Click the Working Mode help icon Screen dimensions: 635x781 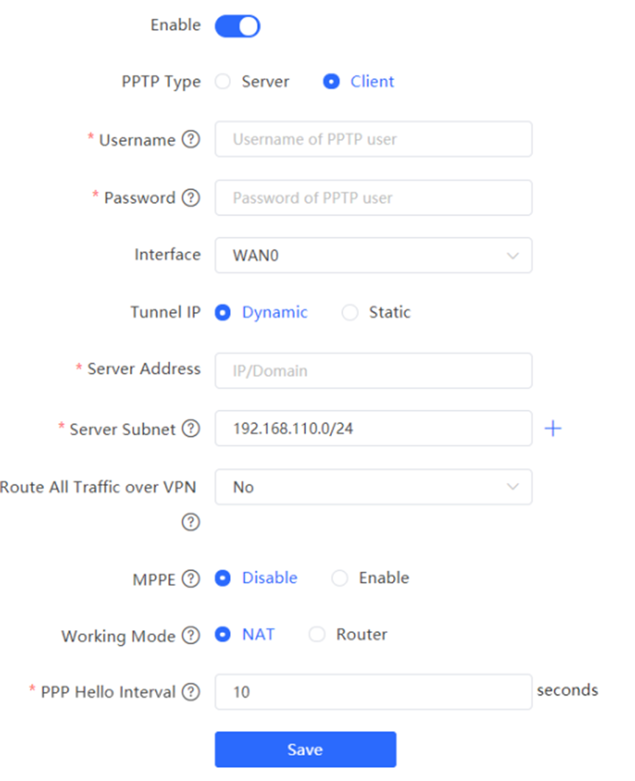coord(191,636)
